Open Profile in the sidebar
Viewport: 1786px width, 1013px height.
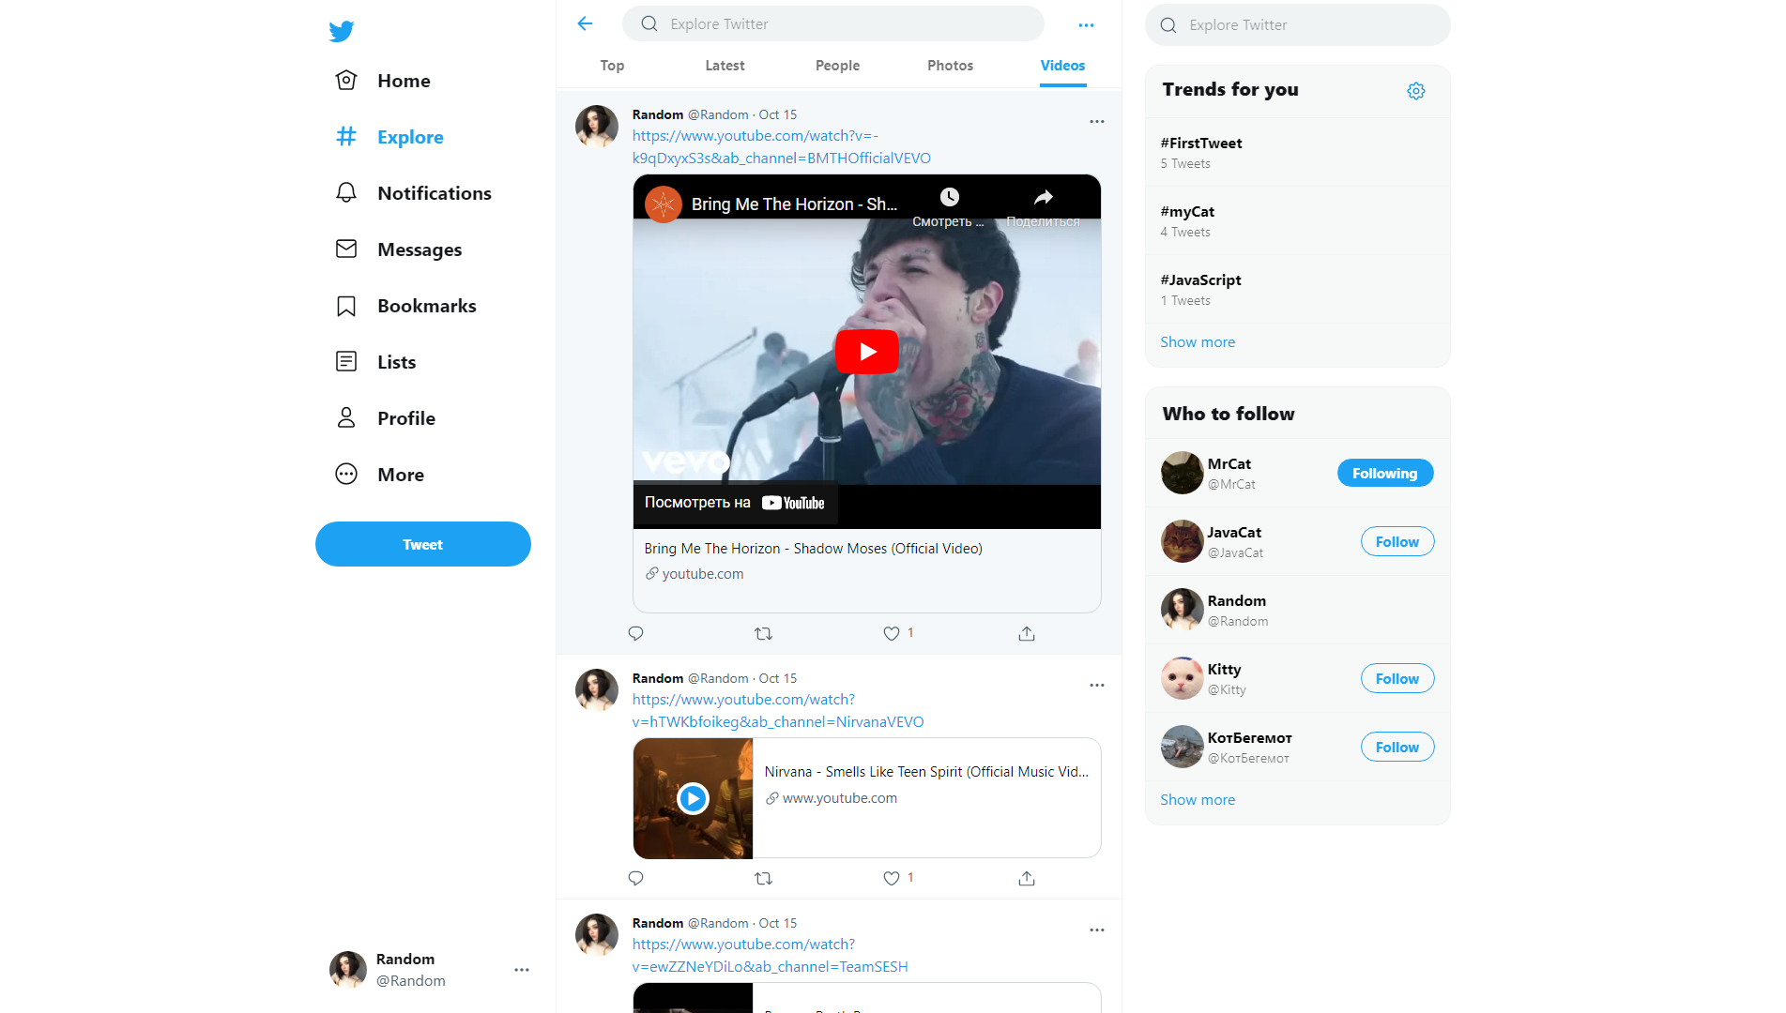point(385,418)
